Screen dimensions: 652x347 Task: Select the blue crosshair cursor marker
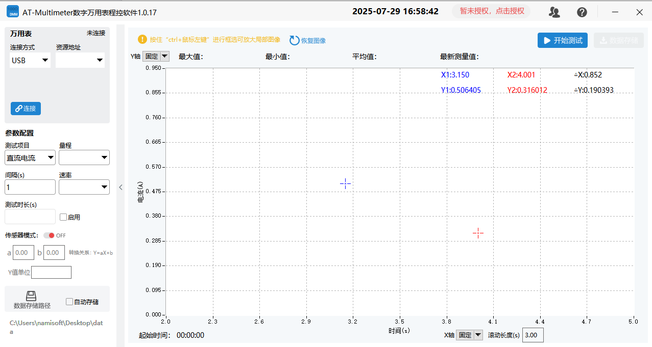coord(345,183)
